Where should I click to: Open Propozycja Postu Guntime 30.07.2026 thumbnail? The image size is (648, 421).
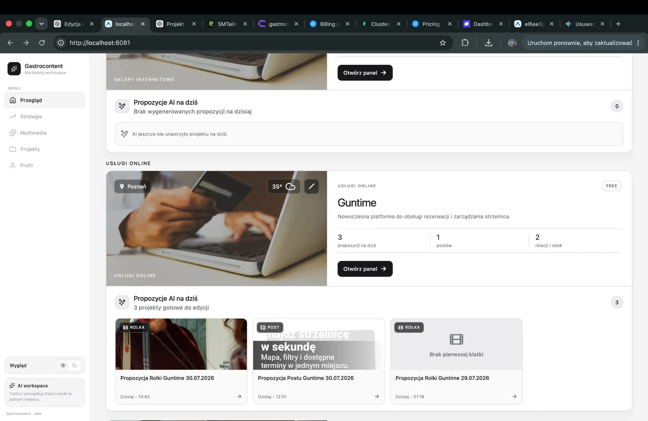(319, 344)
